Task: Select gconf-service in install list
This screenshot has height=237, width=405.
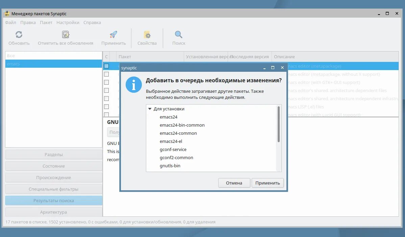Action: pos(173,149)
